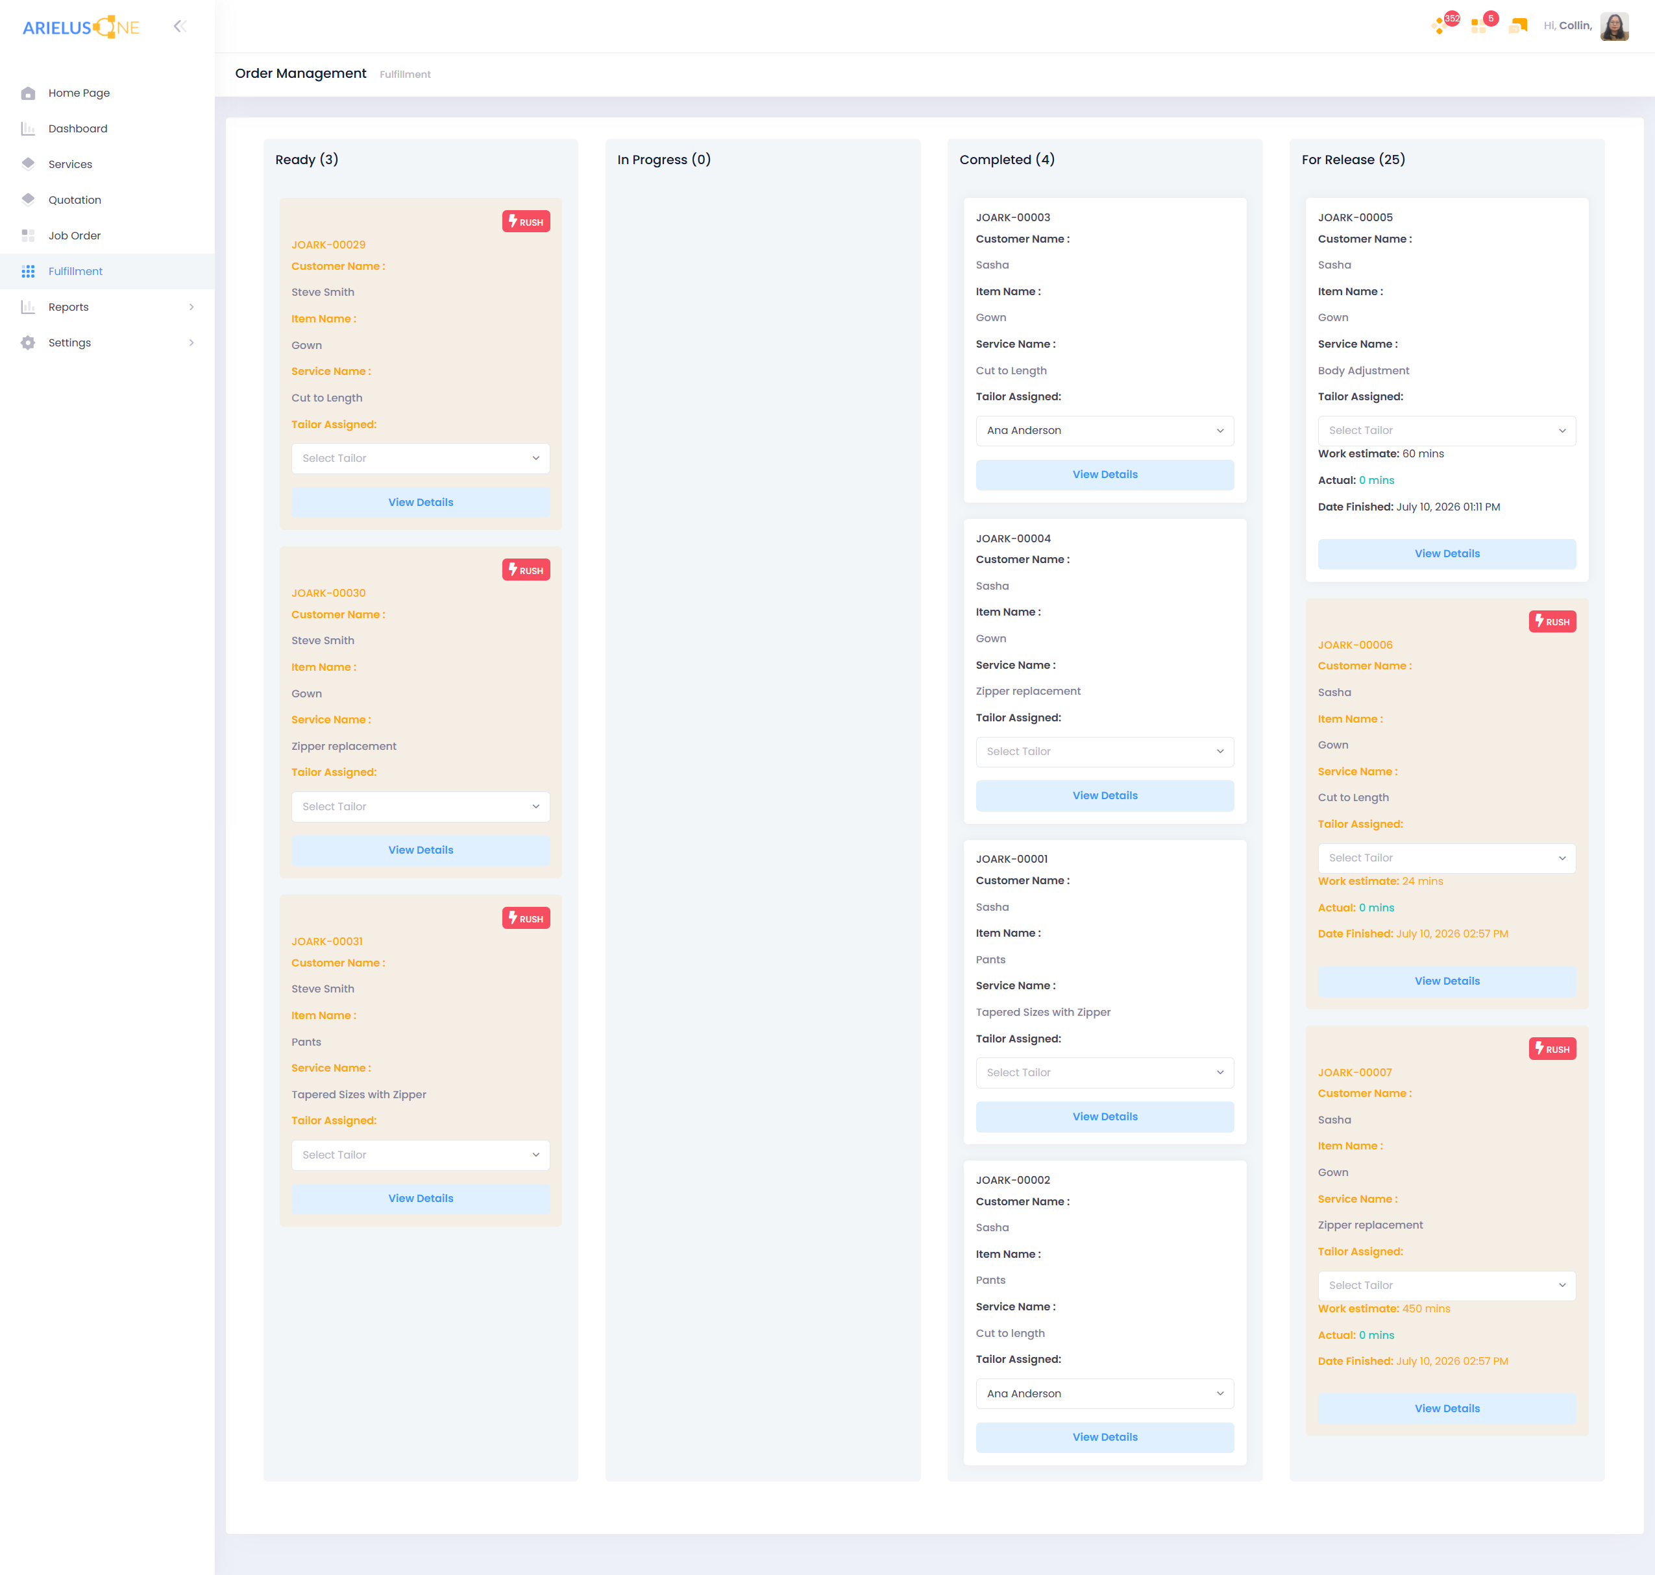View Details of JOARK-00031
The height and width of the screenshot is (1575, 1655).
pos(420,1199)
